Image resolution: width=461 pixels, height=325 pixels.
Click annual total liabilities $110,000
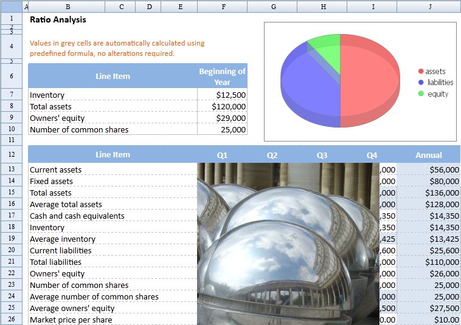click(442, 262)
